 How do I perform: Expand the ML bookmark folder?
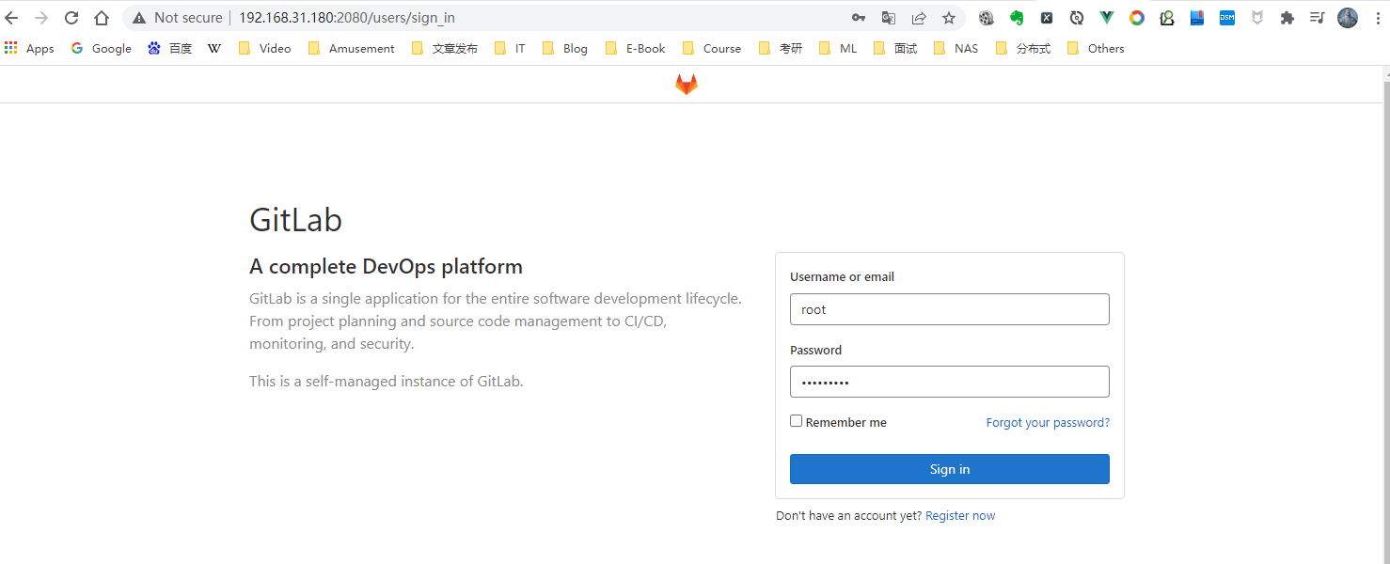click(838, 48)
